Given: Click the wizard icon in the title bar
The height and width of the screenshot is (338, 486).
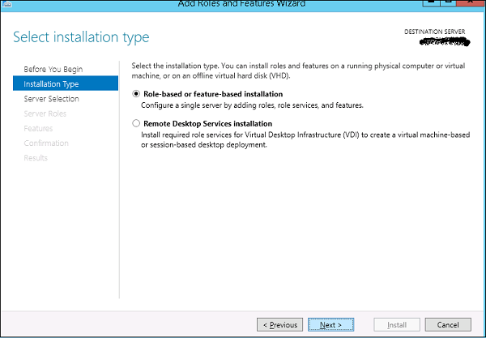Looking at the screenshot, I should point(6,4).
